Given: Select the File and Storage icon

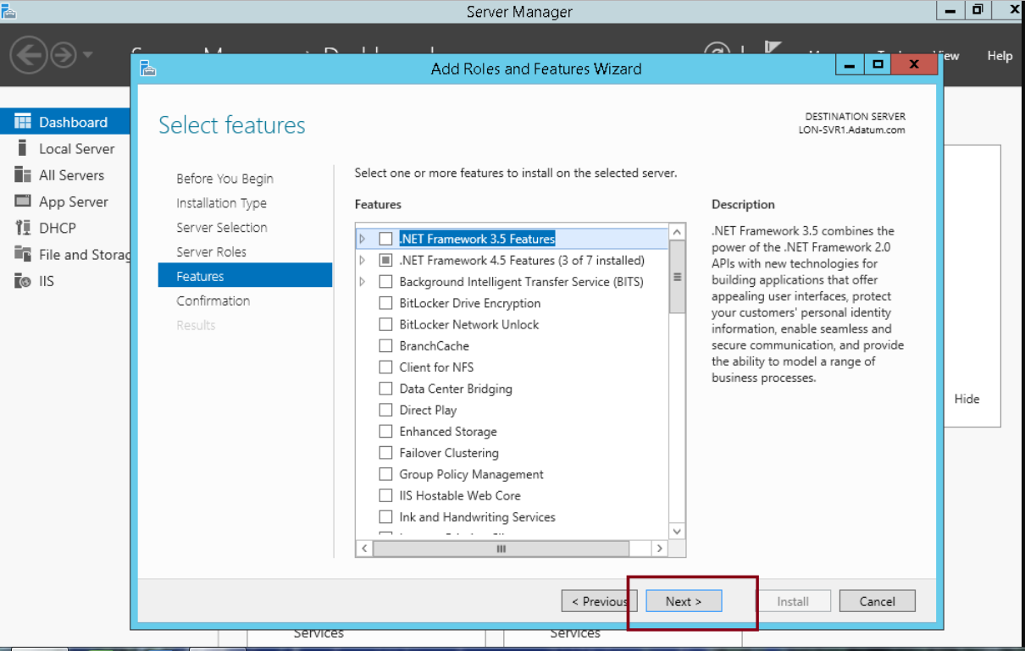Looking at the screenshot, I should click(23, 254).
